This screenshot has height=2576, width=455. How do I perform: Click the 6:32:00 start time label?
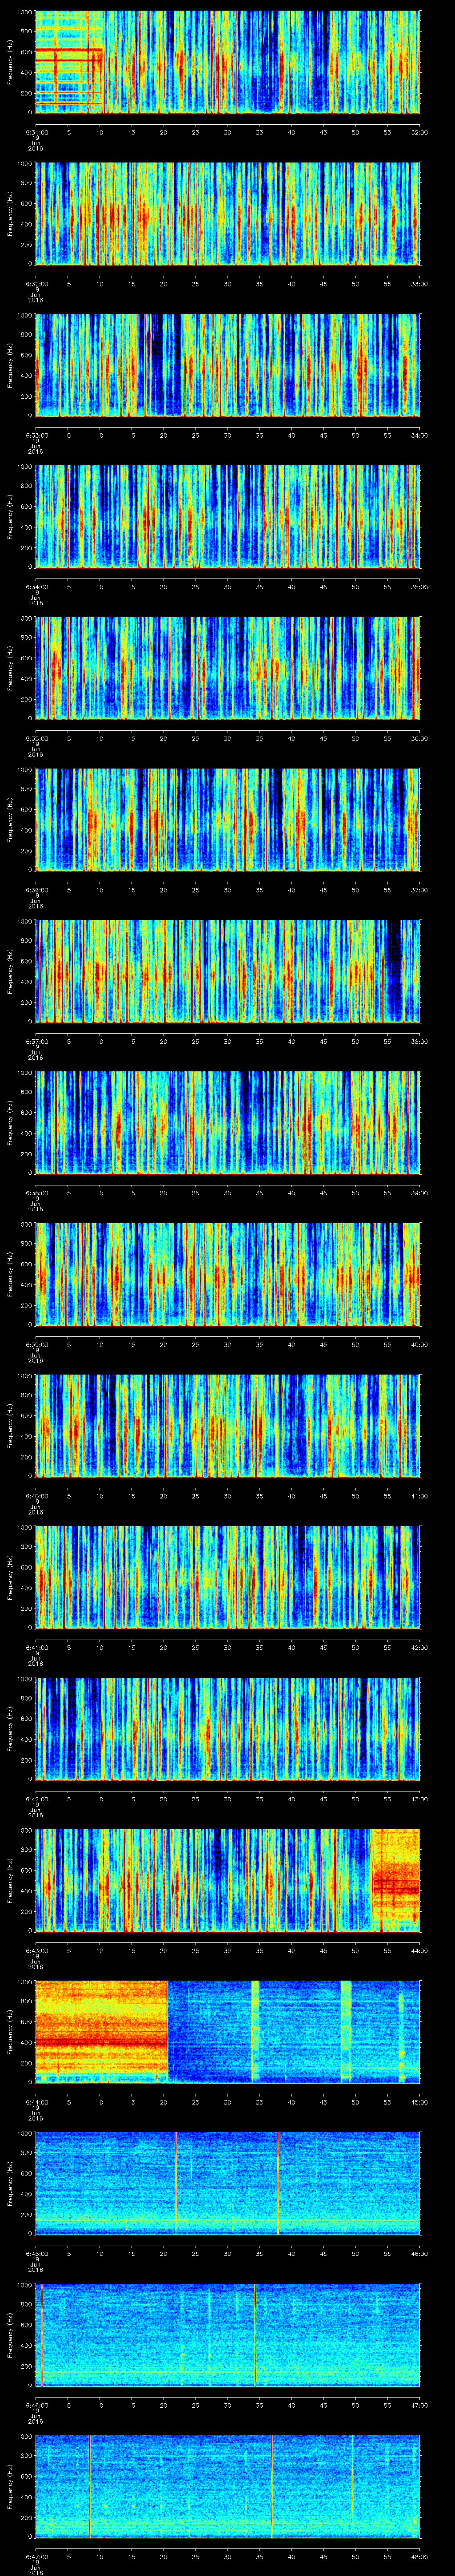(36, 284)
